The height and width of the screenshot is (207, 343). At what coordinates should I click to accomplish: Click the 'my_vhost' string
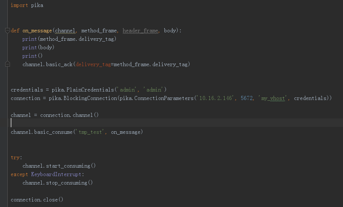coord(273,99)
